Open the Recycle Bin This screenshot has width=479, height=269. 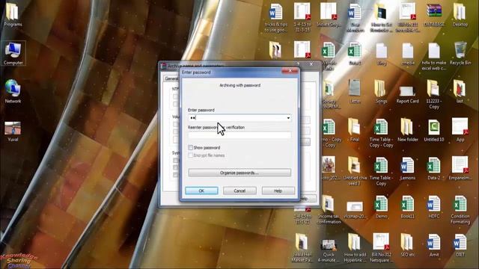tap(460, 53)
